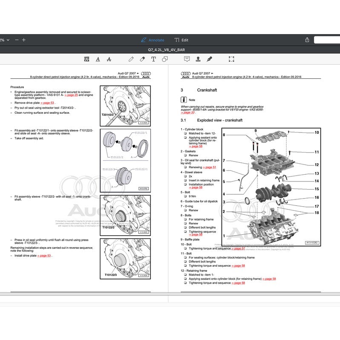
Task: Click the share document icon
Action: point(307,40)
